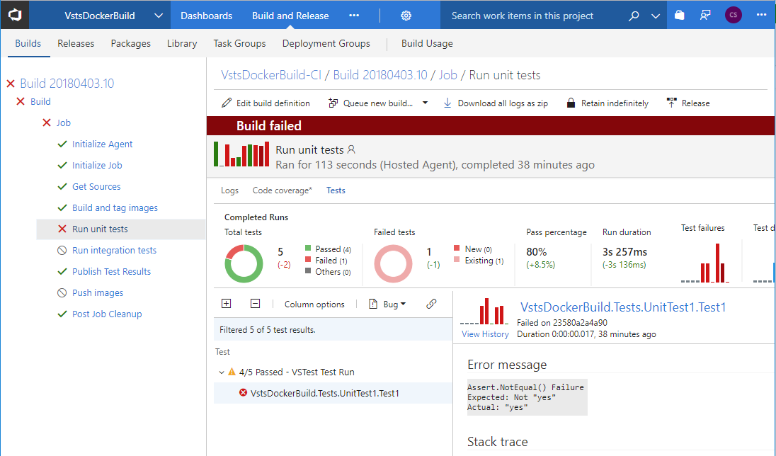
Task: Click the VSTS logo icon
Action: tap(15, 15)
